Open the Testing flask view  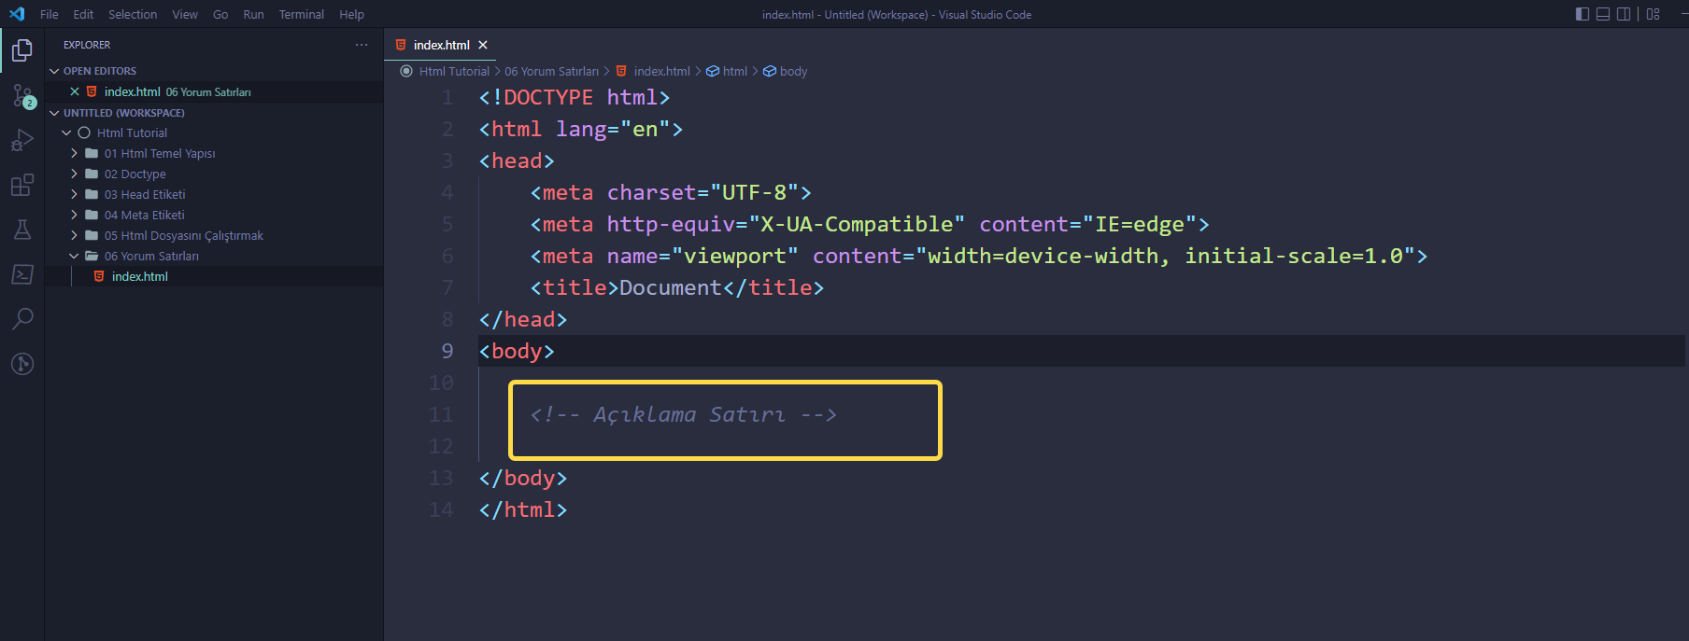pyautogui.click(x=21, y=230)
